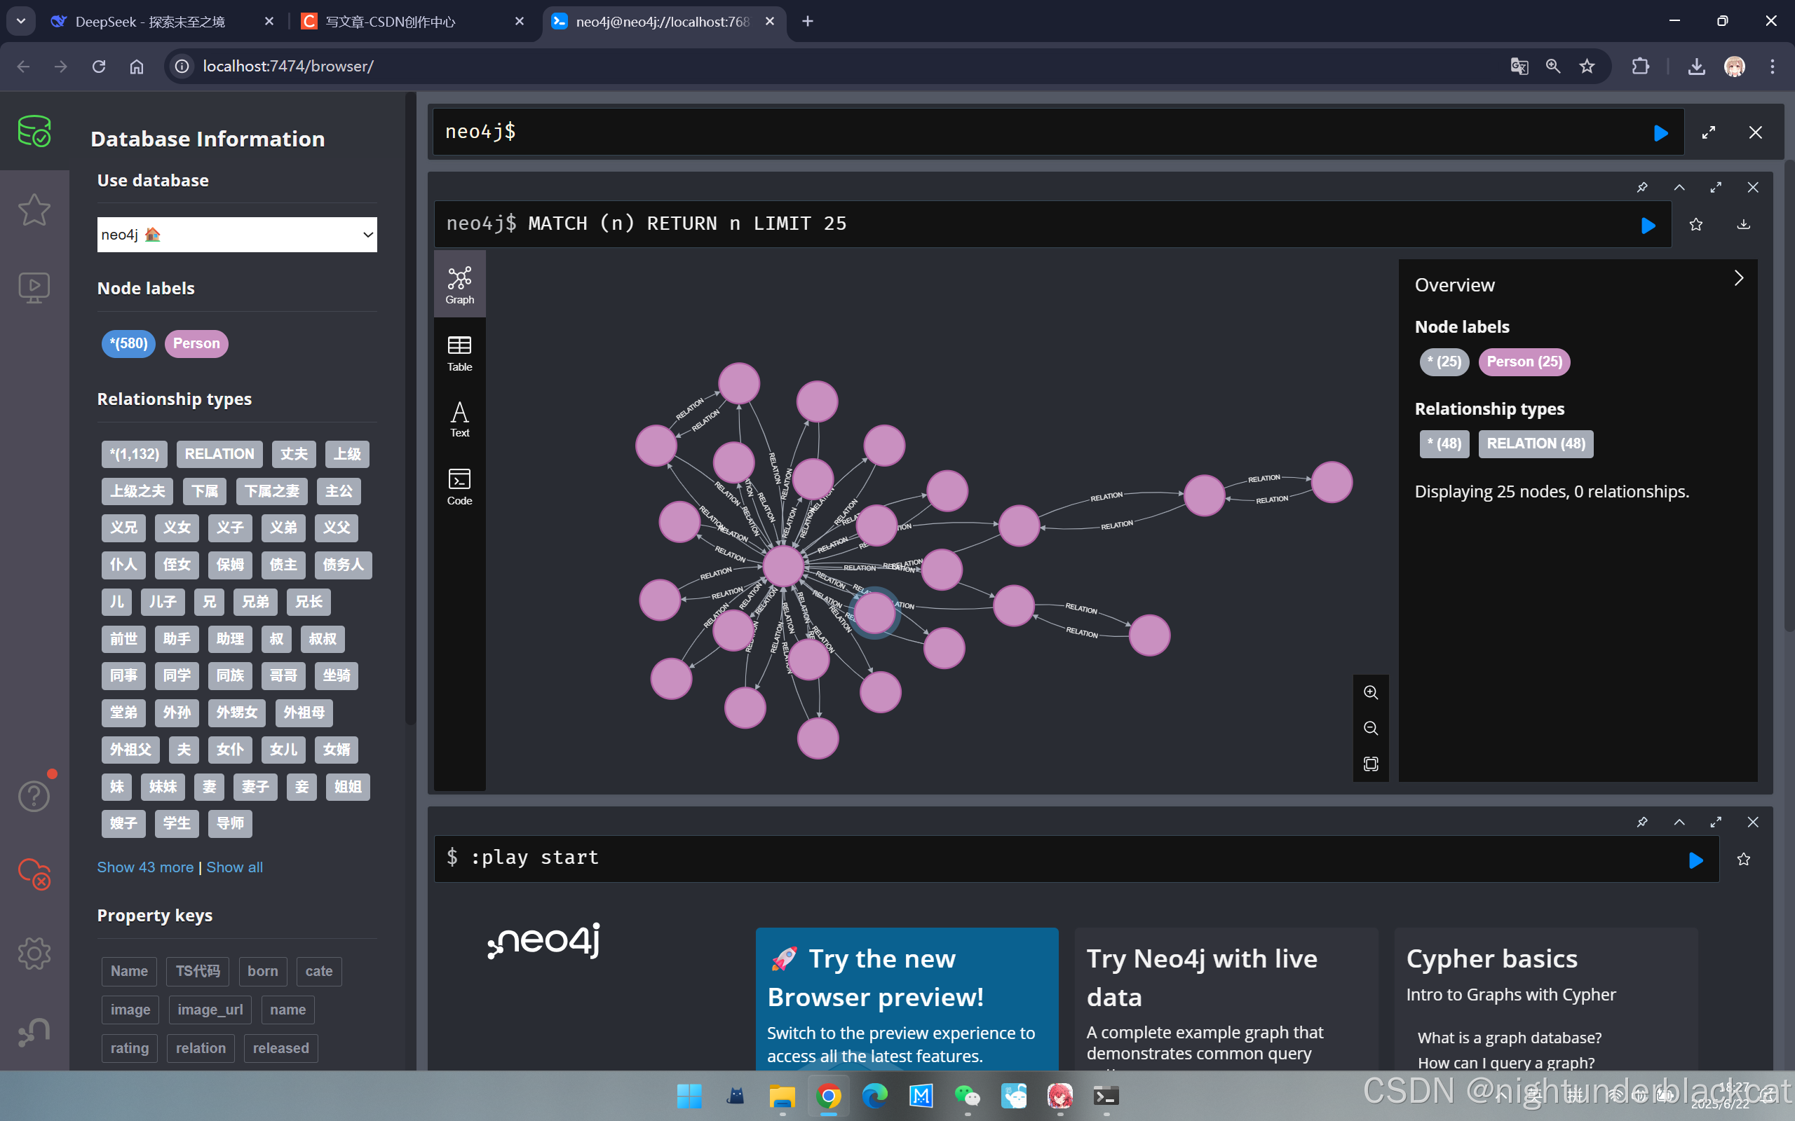Click the neo4j$ command input field
Image resolution: width=1795 pixels, height=1121 pixels.
point(1038,132)
